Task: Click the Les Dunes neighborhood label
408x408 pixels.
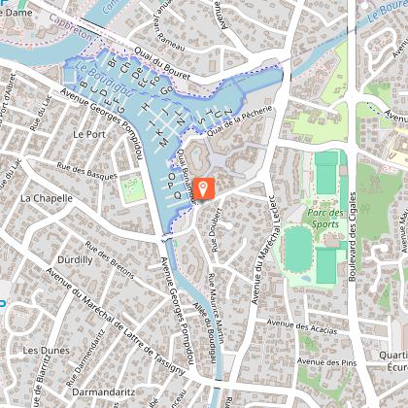Action: pos(47,351)
